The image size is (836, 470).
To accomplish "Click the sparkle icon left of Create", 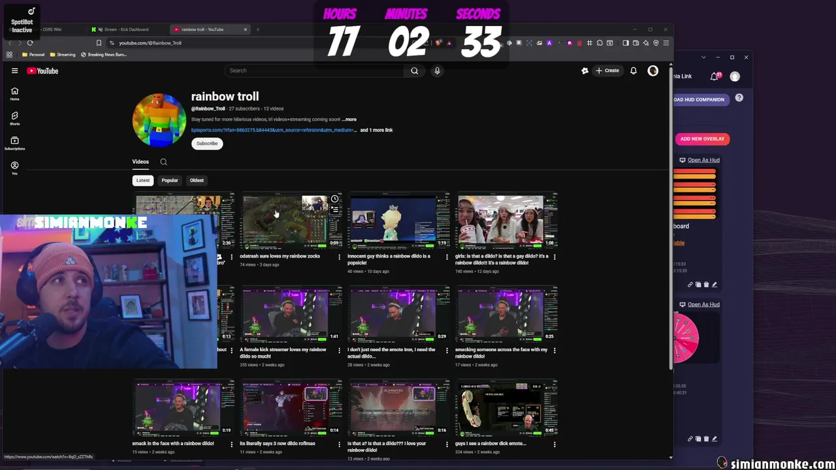I will click(x=585, y=70).
